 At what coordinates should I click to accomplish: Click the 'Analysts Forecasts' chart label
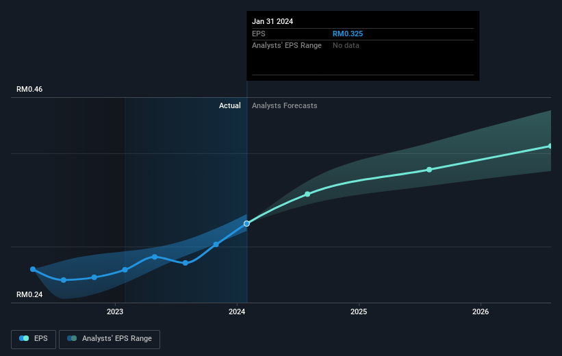coord(285,105)
